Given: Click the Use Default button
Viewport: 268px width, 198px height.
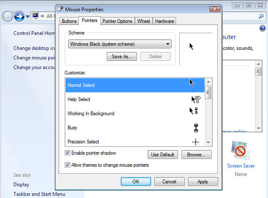Looking at the screenshot, I should (163, 154).
